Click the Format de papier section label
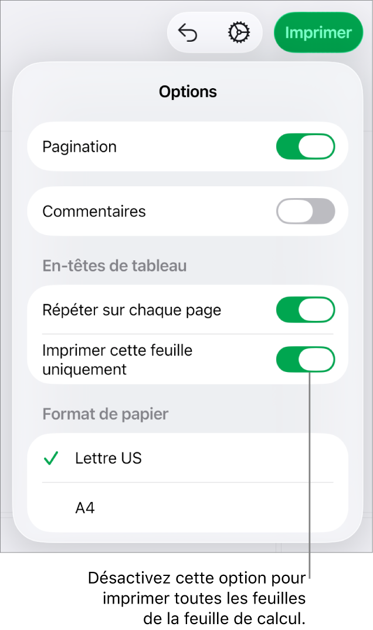 click(105, 414)
